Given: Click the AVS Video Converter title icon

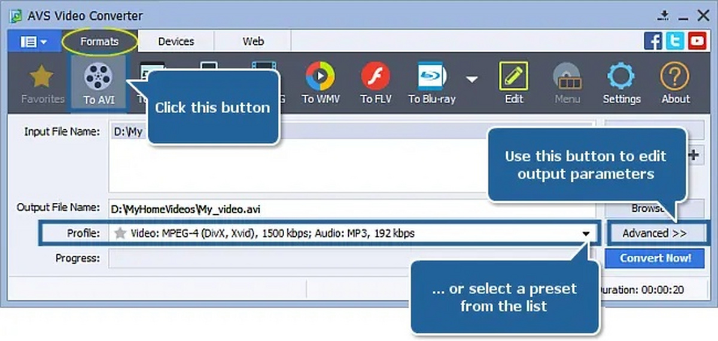Looking at the screenshot, I should (x=16, y=16).
